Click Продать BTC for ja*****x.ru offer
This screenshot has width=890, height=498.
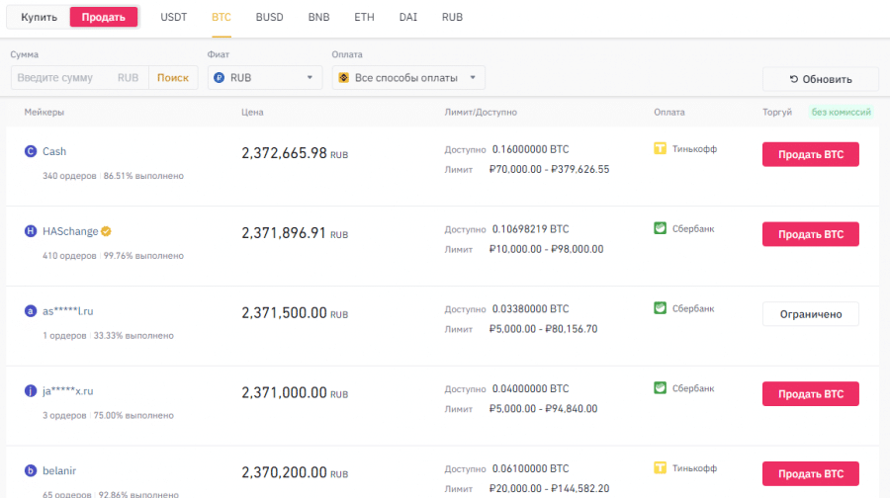click(x=811, y=393)
